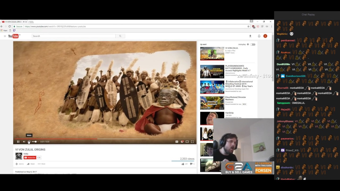340x191 pixels.
Task: Open the Viddy channel name link
Action: [26, 154]
